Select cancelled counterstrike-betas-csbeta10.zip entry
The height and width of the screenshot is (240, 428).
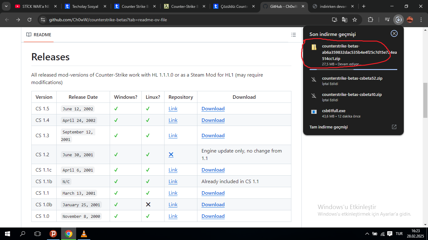pyautogui.click(x=353, y=97)
